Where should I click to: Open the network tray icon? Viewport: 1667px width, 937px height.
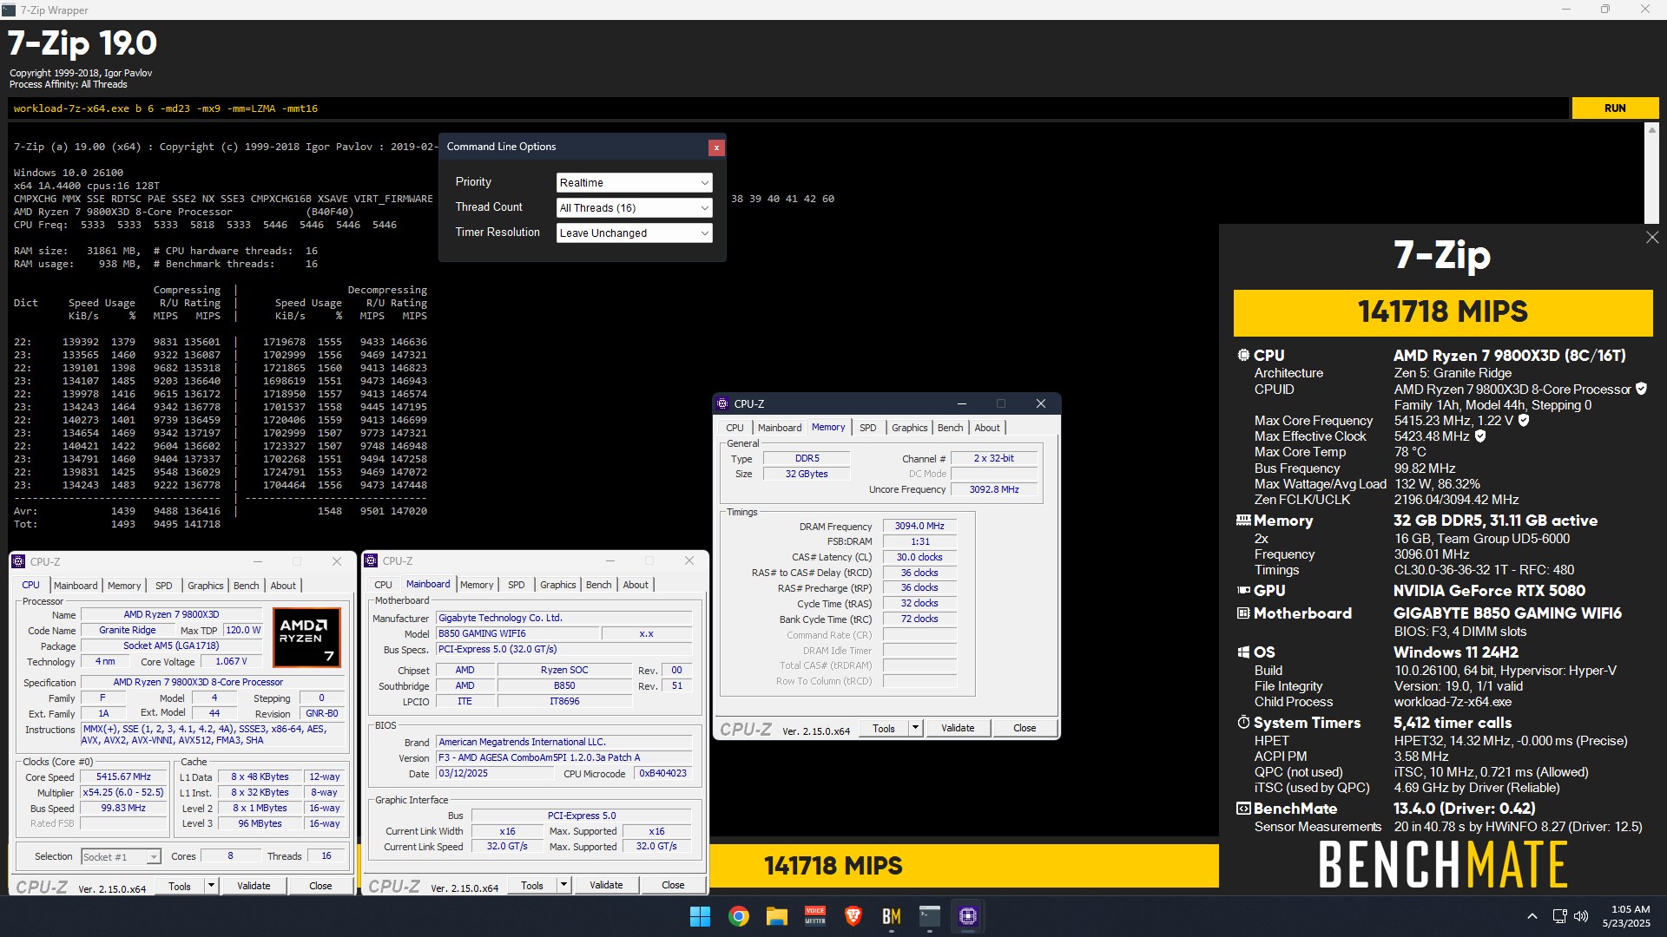coord(1560,916)
